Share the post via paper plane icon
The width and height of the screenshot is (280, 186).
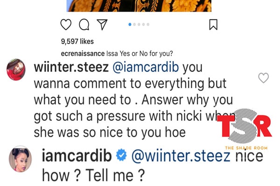[x=102, y=24]
